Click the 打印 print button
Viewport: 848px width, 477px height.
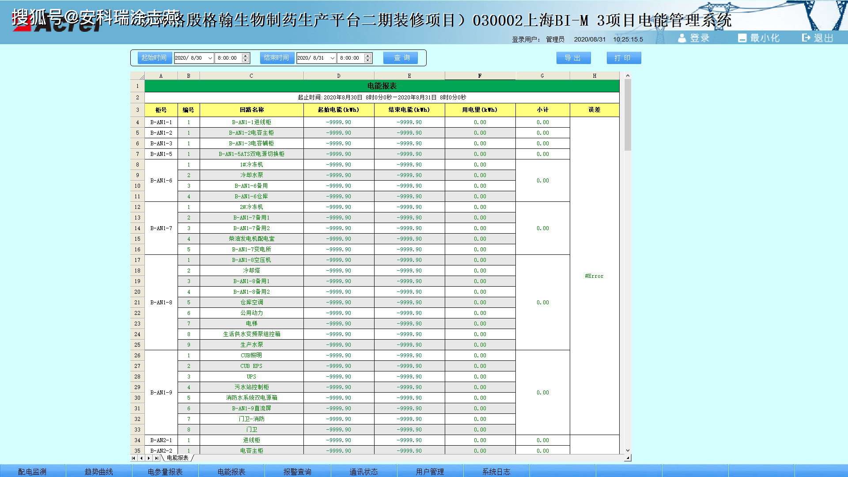click(x=624, y=58)
